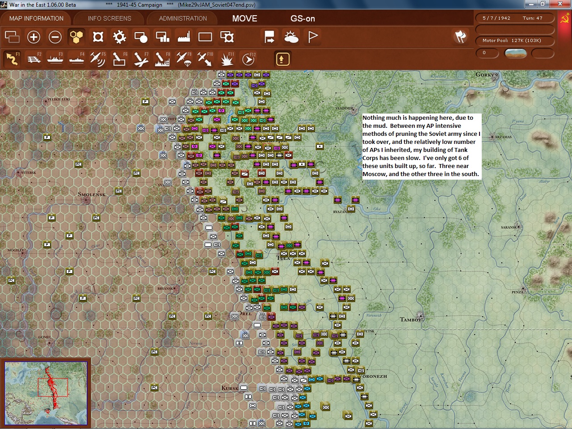
Task: Toggle the rectangle-and-circle map overlay icon
Action: click(141, 37)
